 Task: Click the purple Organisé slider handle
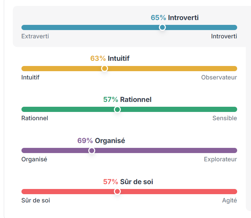(92, 151)
